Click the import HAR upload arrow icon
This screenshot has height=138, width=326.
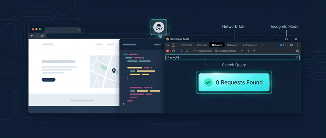pos(248,51)
